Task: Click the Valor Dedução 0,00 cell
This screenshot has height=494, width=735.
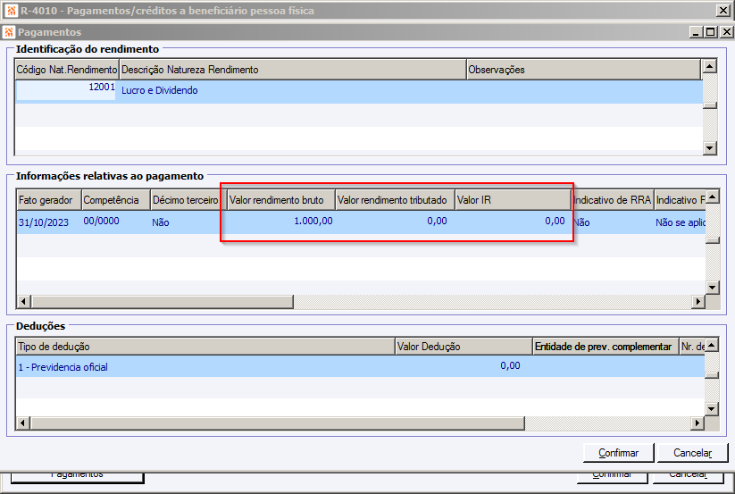Action: (x=464, y=366)
